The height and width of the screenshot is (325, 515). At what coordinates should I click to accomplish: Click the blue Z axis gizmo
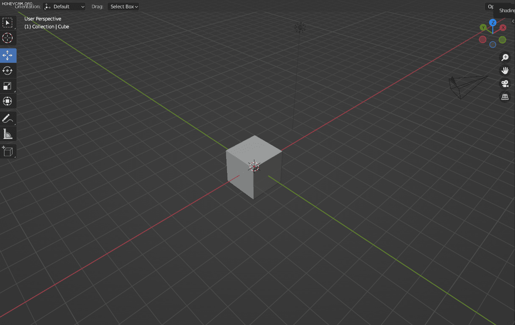[x=492, y=22]
